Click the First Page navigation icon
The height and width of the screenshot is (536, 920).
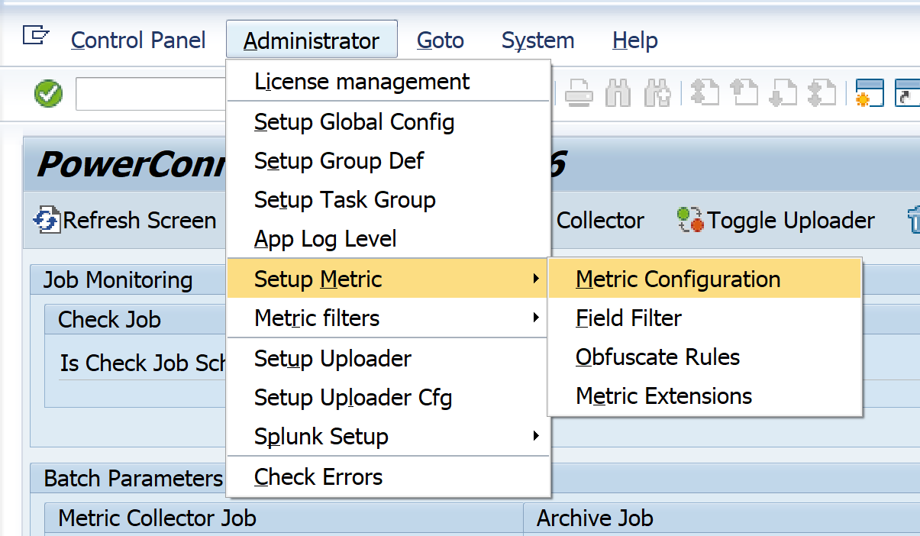[705, 94]
